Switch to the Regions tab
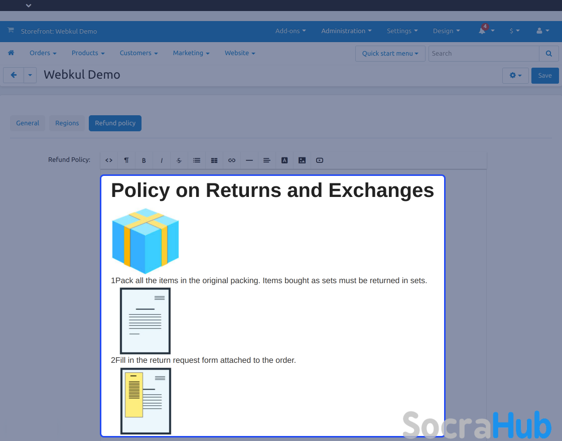This screenshot has width=562, height=441. pyautogui.click(x=67, y=123)
